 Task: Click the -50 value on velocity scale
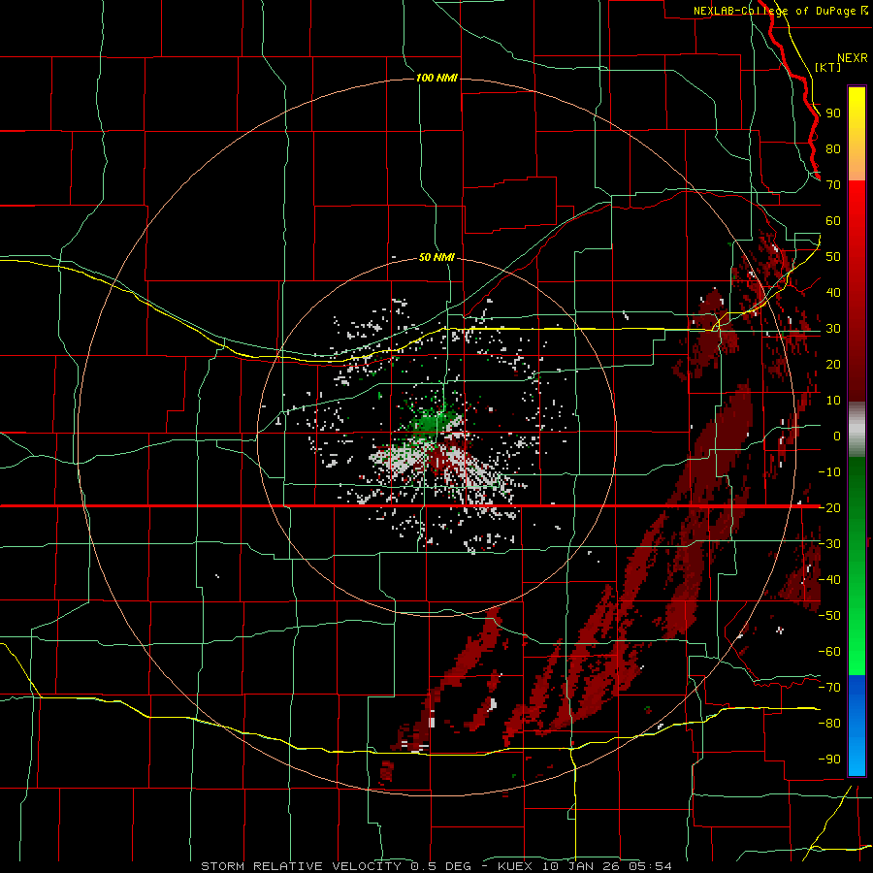829,615
